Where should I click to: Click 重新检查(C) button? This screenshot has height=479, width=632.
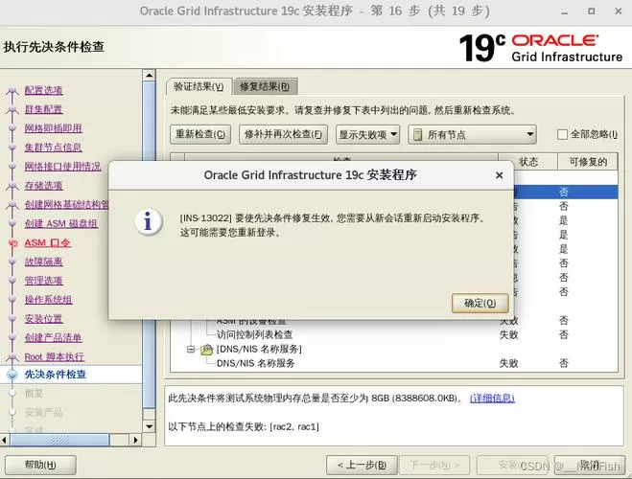pos(200,134)
